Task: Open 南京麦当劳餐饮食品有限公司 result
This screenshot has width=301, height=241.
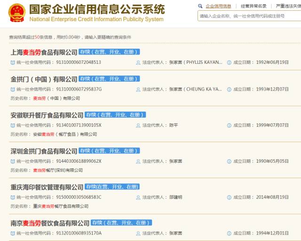Action: tap(50, 223)
